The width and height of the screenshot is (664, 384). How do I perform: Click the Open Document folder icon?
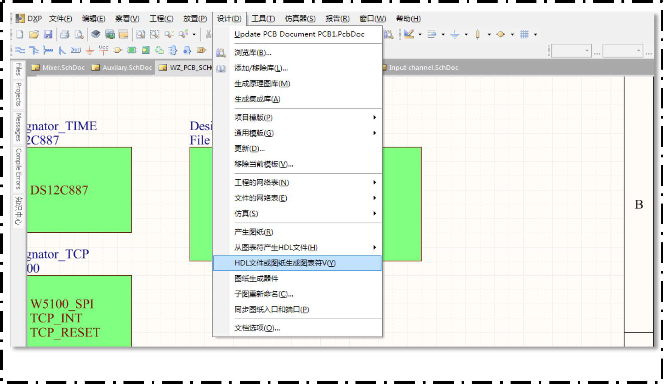pyautogui.click(x=34, y=34)
